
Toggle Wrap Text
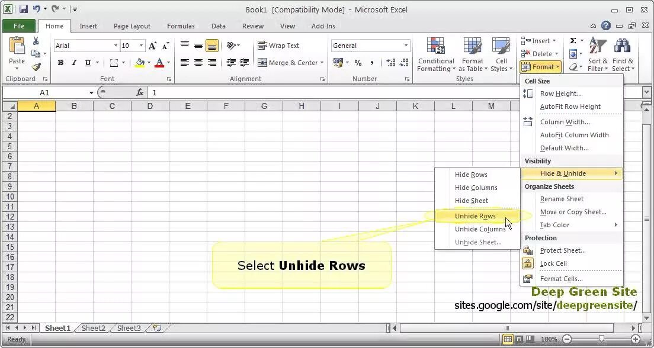tap(278, 46)
